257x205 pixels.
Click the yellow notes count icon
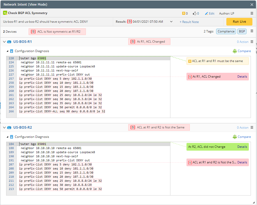point(183,13)
